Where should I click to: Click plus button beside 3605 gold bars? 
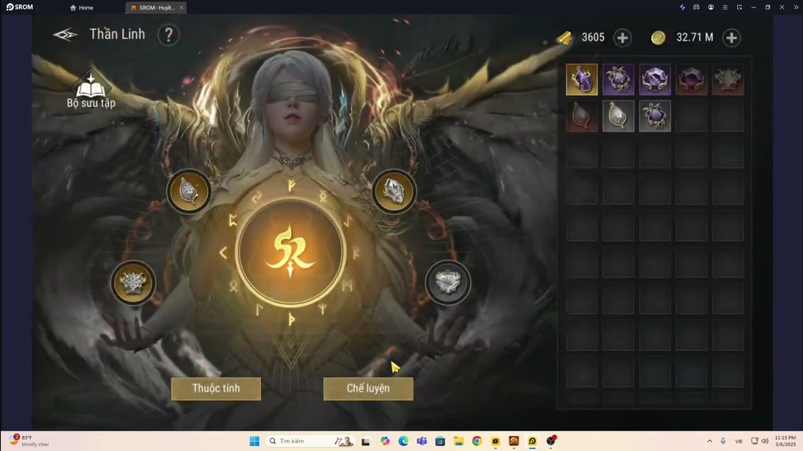point(622,38)
